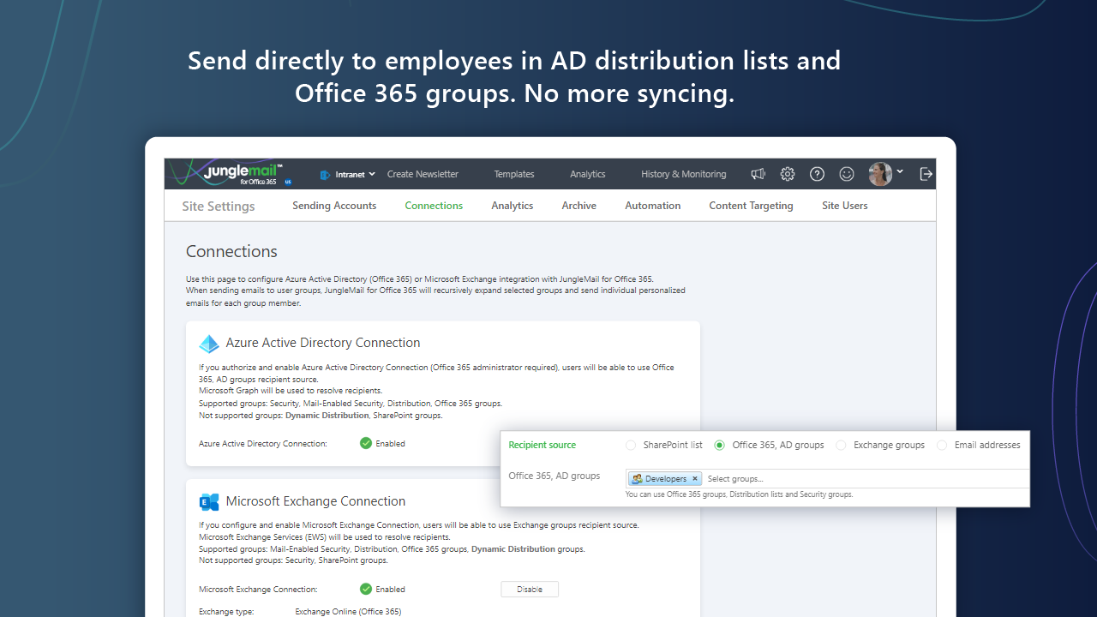Open the Templates menu item
This screenshot has height=617, width=1097.
513,174
